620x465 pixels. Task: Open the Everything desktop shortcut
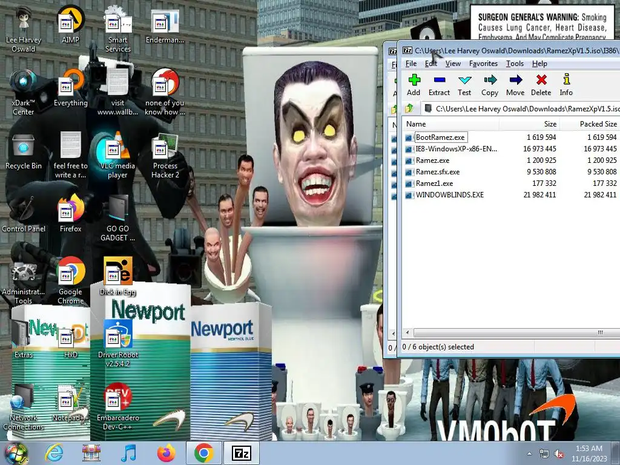point(70,88)
